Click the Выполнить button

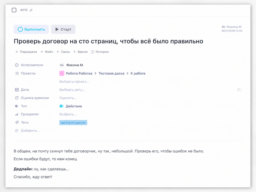click(31, 29)
